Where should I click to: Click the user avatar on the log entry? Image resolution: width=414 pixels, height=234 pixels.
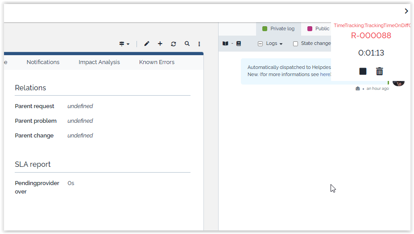398,83
